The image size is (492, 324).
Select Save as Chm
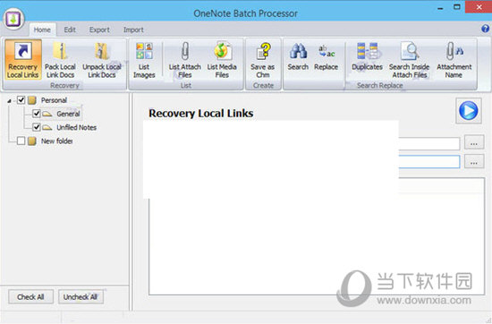click(x=263, y=60)
